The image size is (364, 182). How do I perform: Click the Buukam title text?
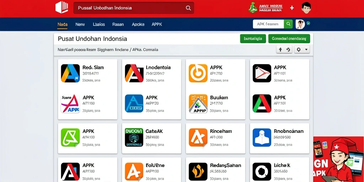point(219,97)
